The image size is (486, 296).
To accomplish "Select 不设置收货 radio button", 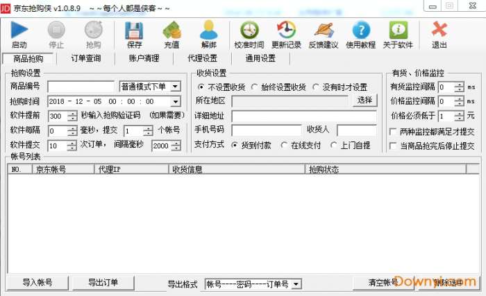I will coord(201,87).
